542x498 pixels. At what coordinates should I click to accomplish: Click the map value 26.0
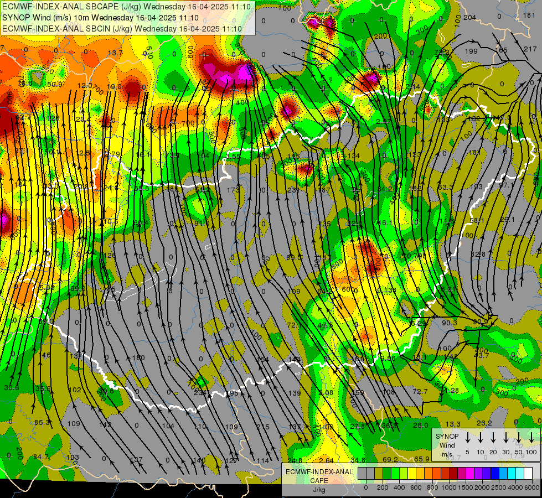[421, 425]
